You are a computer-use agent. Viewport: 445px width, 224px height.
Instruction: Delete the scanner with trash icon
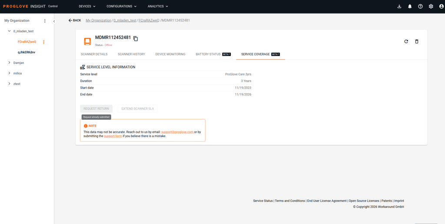417,41
